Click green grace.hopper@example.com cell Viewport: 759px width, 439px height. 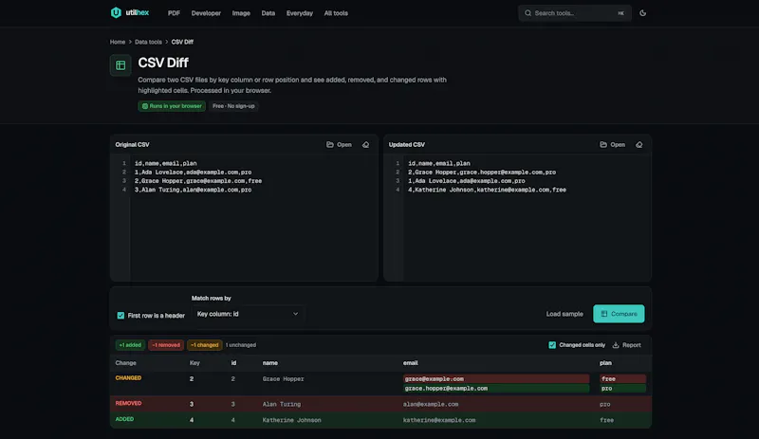[496, 388]
